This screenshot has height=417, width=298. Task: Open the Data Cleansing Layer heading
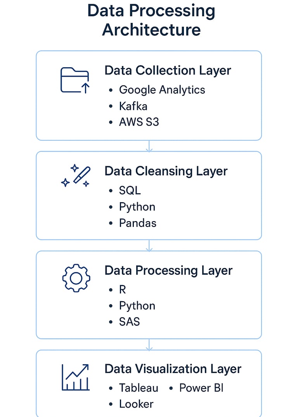point(166,171)
